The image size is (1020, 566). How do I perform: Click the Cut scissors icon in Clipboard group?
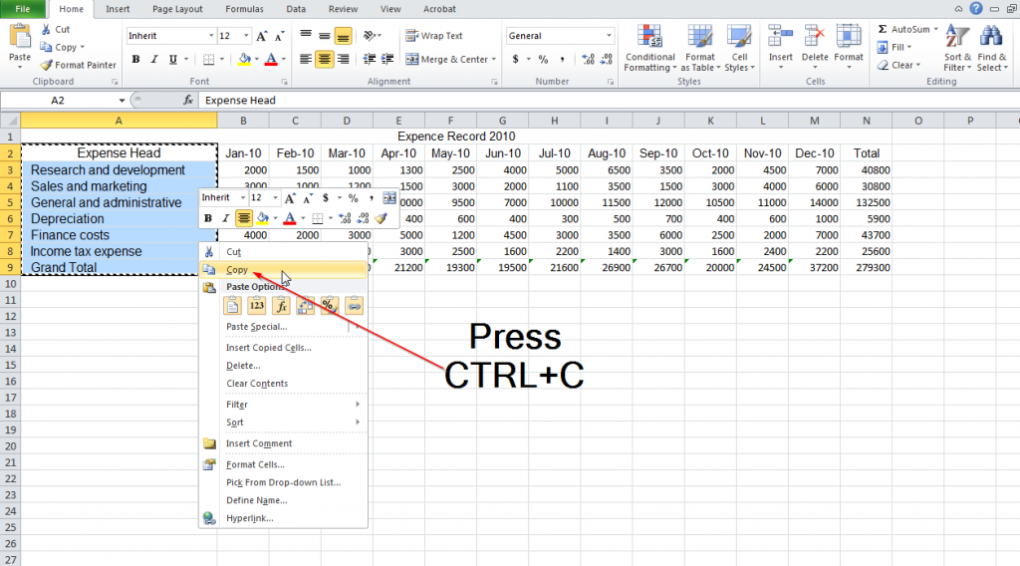click(46, 29)
